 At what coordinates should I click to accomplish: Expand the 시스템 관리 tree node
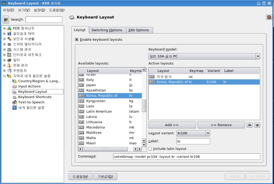click(x=4, y=49)
